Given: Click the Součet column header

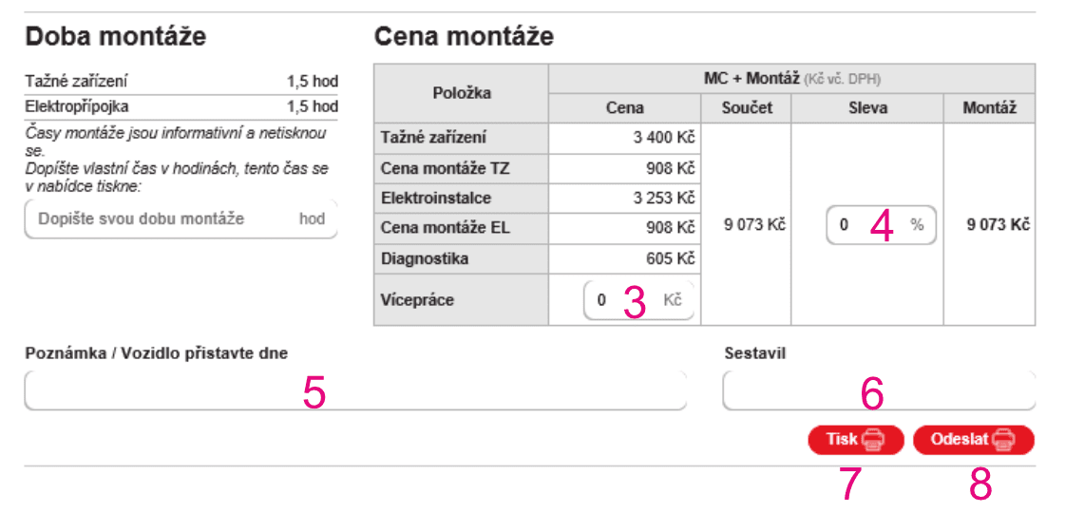Looking at the screenshot, I should (x=747, y=108).
